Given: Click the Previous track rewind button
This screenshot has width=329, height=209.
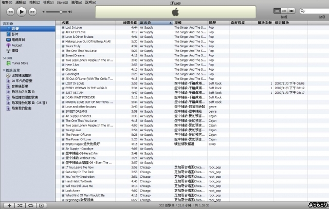Looking at the screenshot, I should click(x=10, y=12).
